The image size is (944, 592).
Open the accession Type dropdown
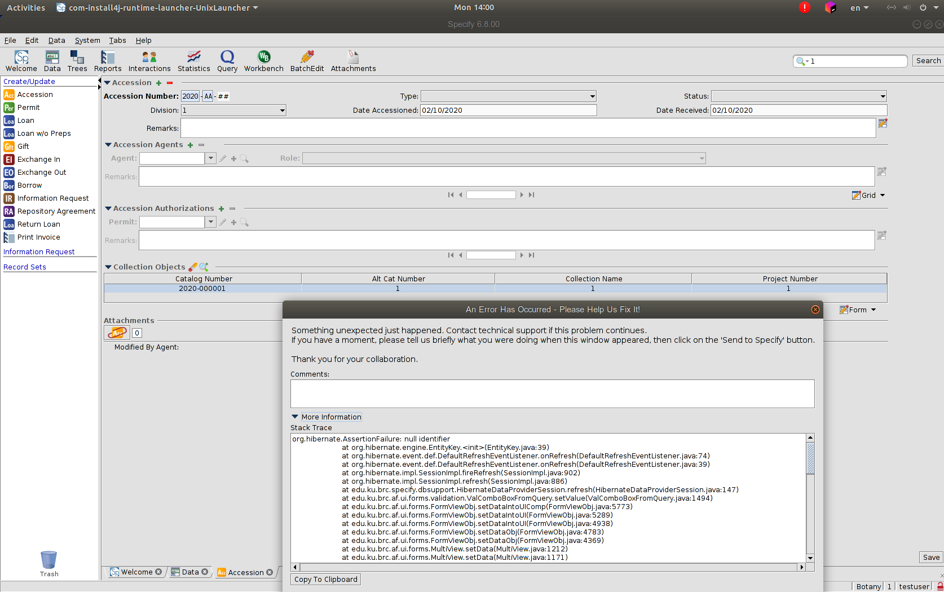point(592,96)
